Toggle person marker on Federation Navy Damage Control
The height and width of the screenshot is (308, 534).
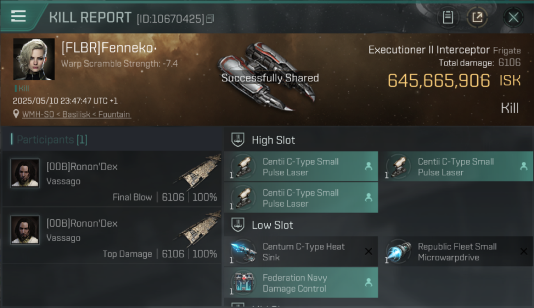pyautogui.click(x=368, y=283)
